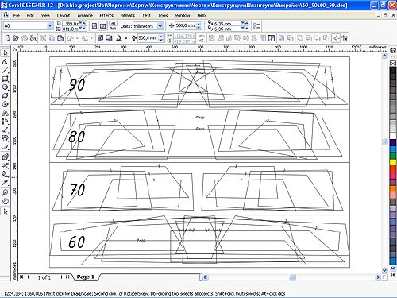Increase the 500,0 mm nudge spinner
This screenshot has width=397, height=298.
[199, 24]
